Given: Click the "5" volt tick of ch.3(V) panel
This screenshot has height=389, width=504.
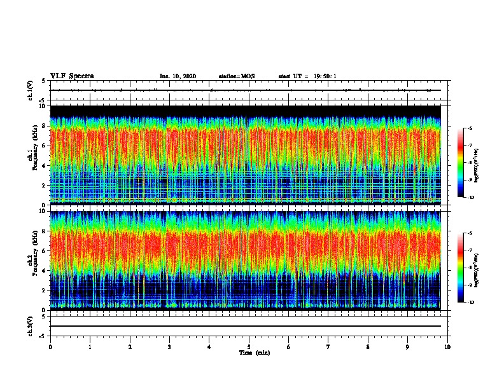Looking at the screenshot, I should tap(44, 317).
